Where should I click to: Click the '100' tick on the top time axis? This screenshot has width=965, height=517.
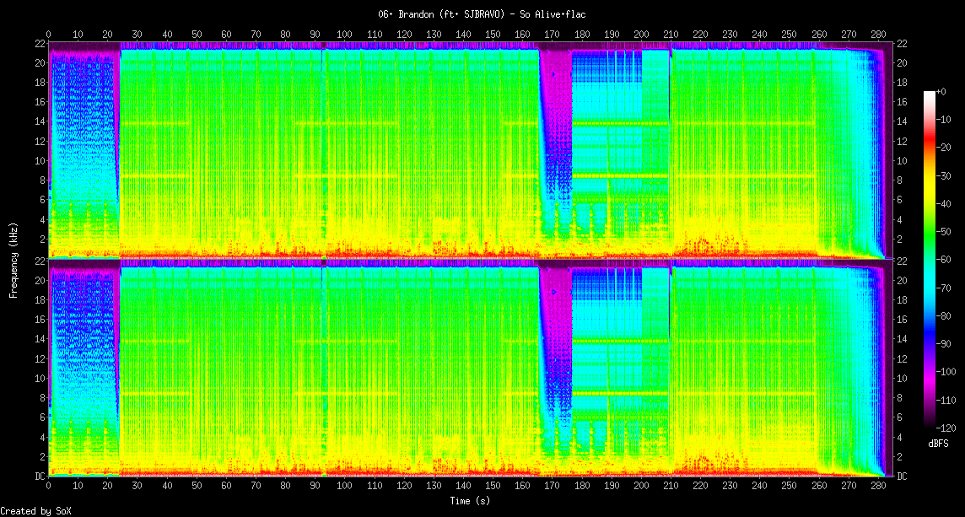point(343,35)
